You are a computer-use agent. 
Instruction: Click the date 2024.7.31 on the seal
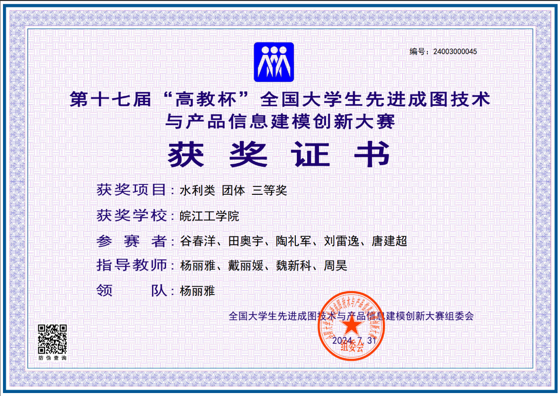pyautogui.click(x=354, y=341)
